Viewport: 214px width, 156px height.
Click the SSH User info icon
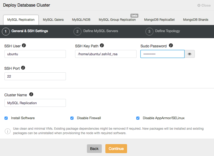24,45
